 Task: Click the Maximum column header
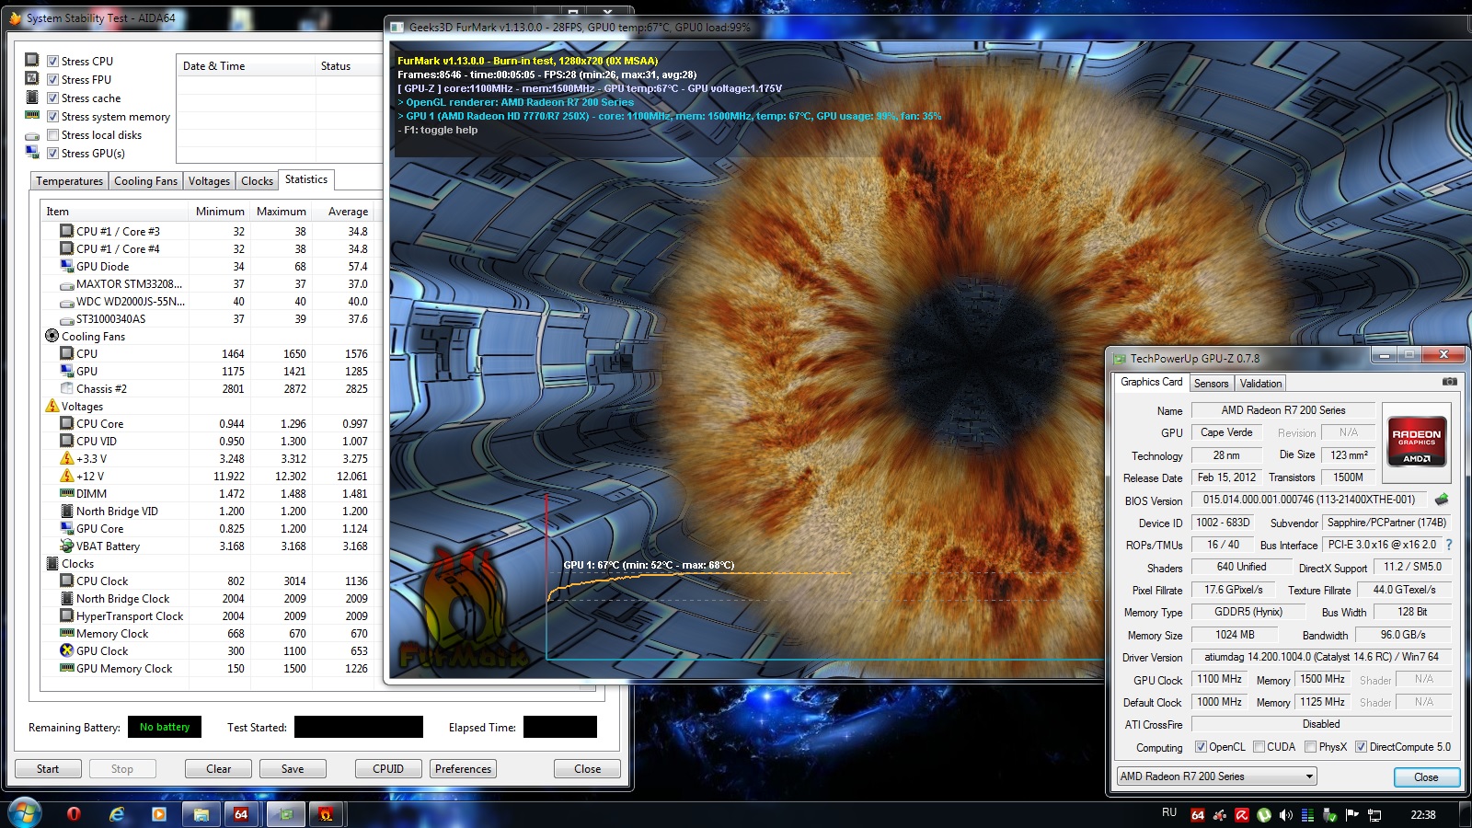[282, 212]
